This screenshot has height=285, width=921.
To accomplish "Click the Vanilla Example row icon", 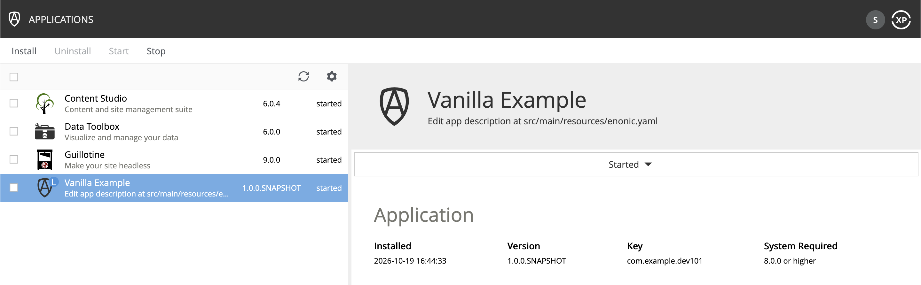I will point(45,188).
